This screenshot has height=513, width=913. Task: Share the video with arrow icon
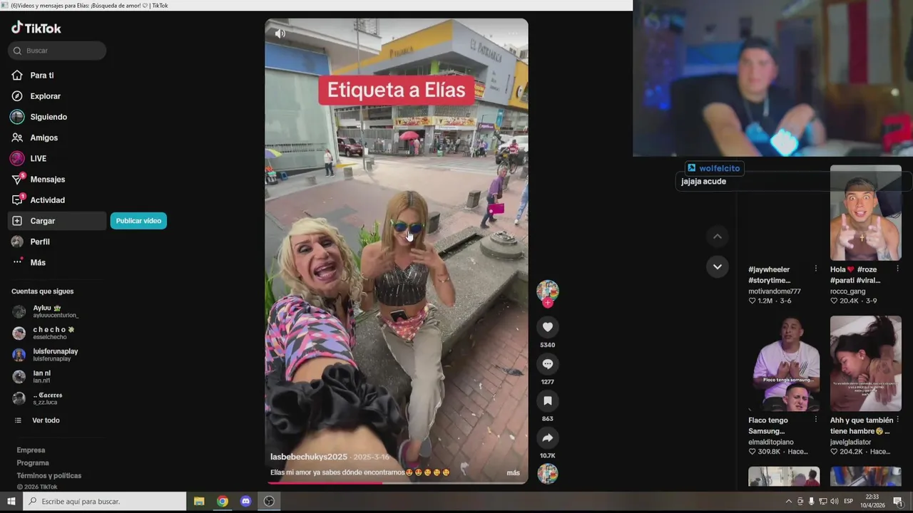[548, 438]
